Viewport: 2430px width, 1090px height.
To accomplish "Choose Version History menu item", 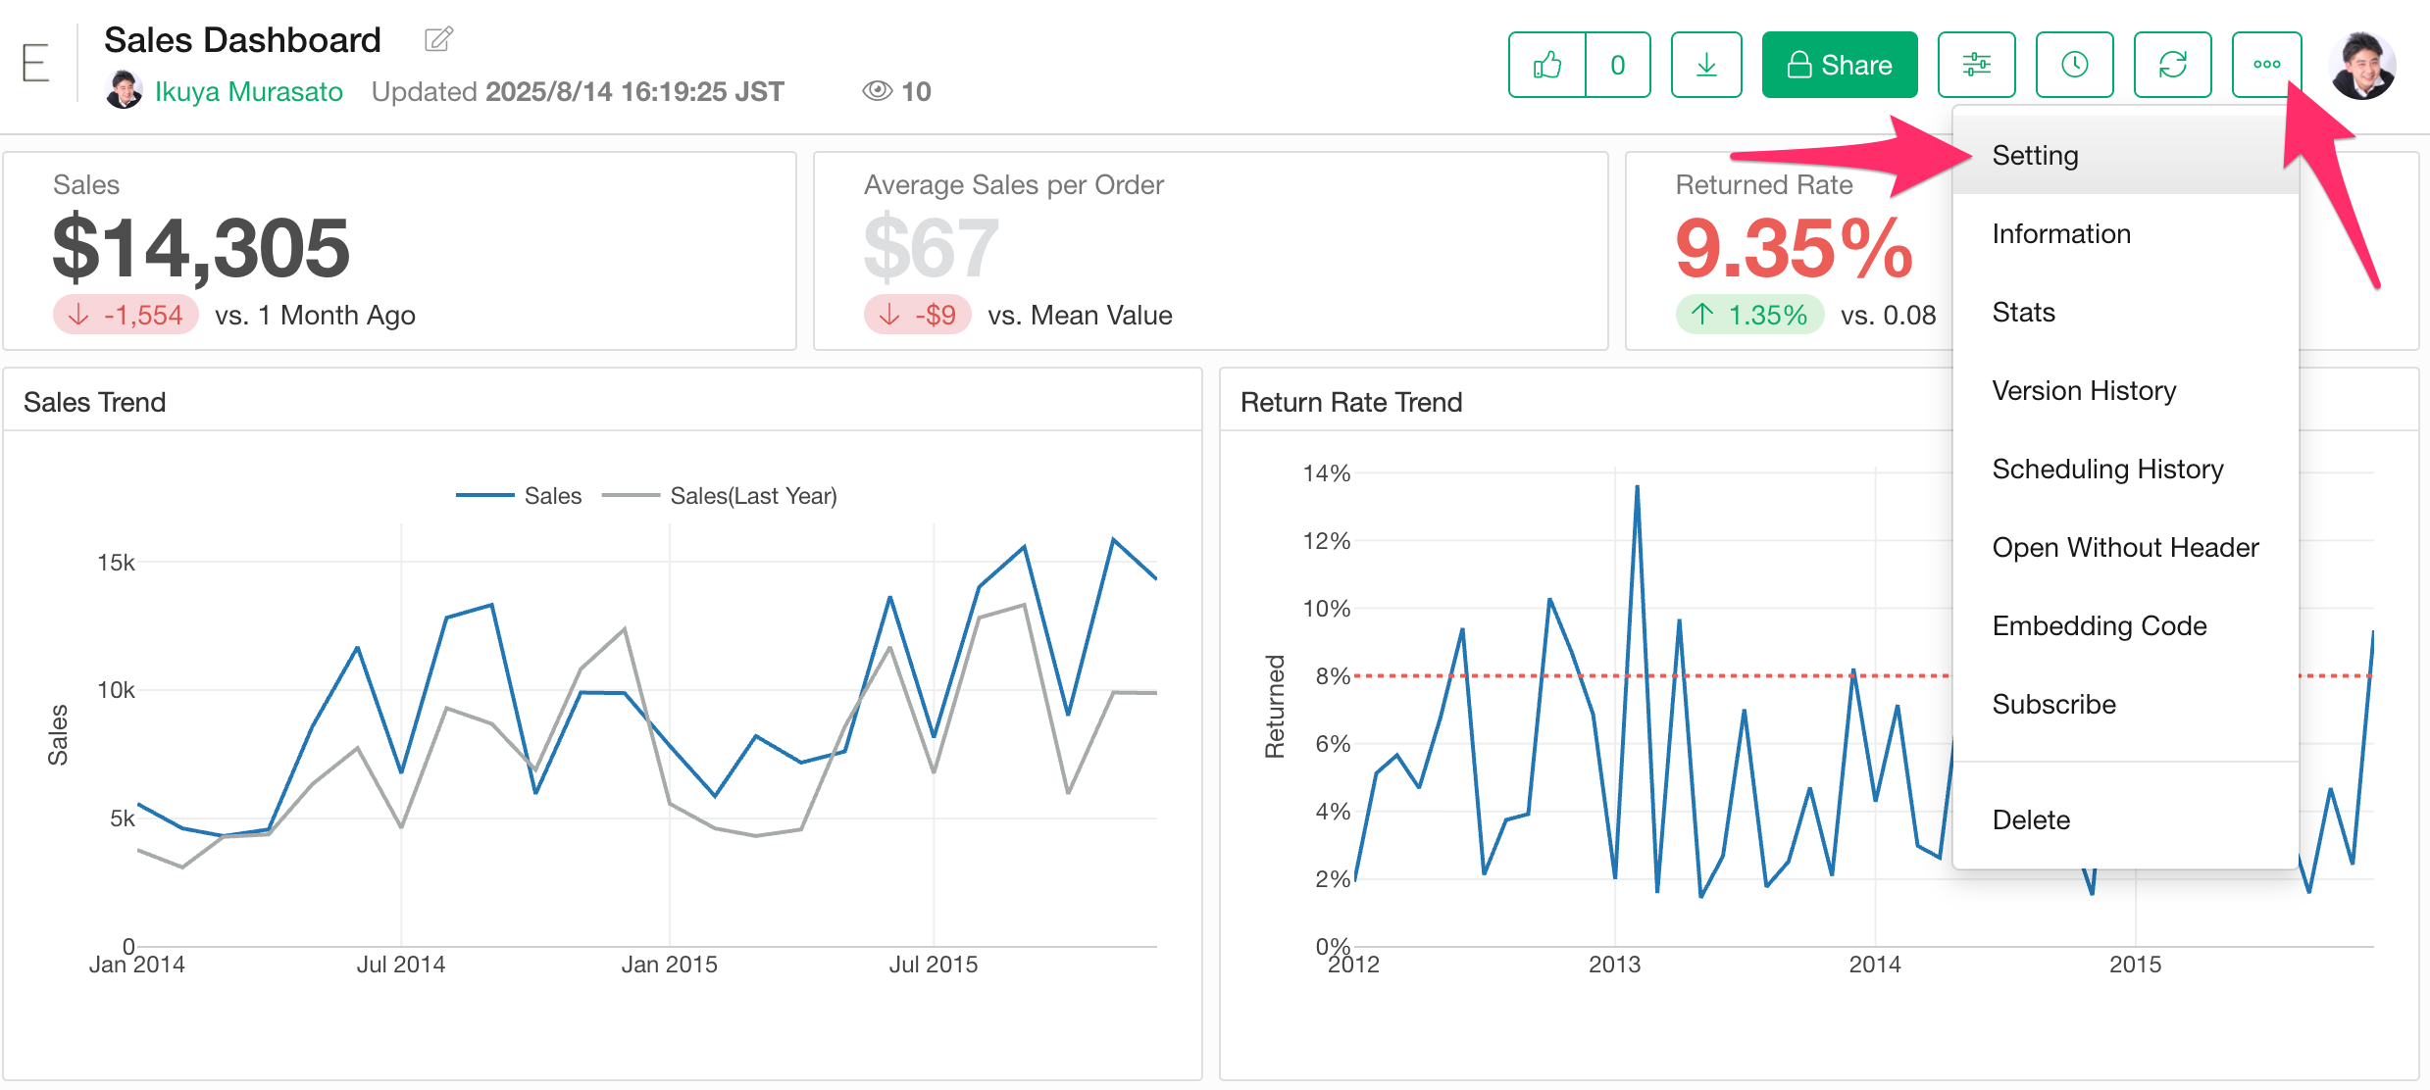I will coord(2084,391).
